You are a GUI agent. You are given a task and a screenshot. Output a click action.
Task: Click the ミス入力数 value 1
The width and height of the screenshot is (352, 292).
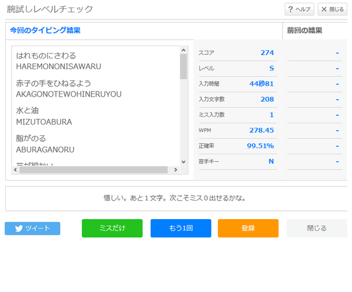click(272, 115)
